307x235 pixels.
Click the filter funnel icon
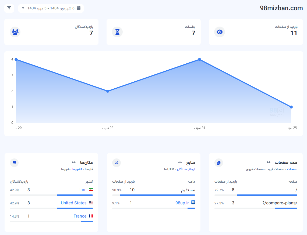[x=9, y=8]
